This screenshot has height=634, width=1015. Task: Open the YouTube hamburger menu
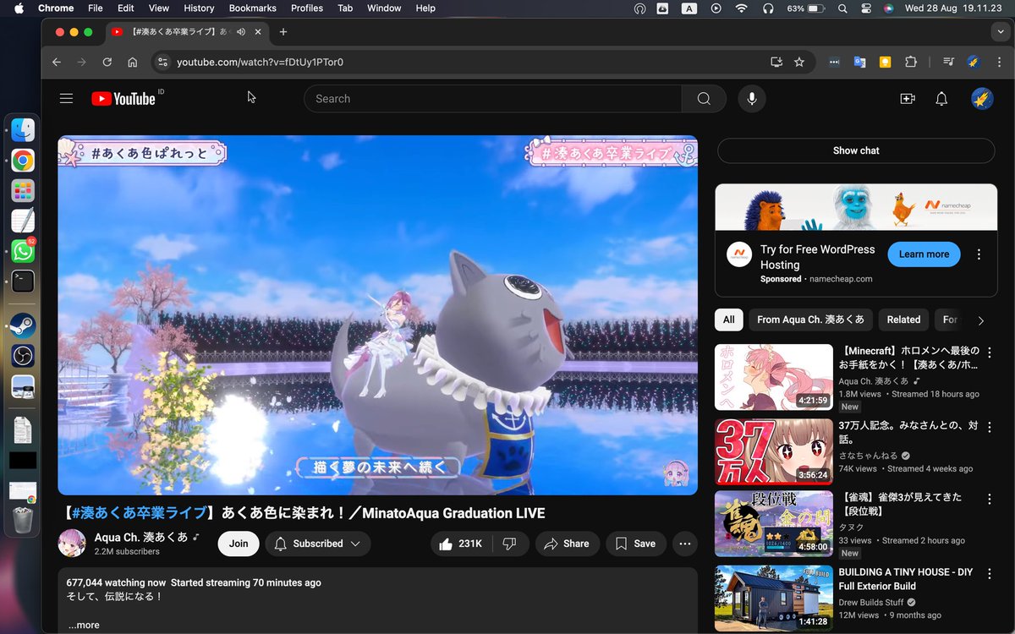(66, 98)
